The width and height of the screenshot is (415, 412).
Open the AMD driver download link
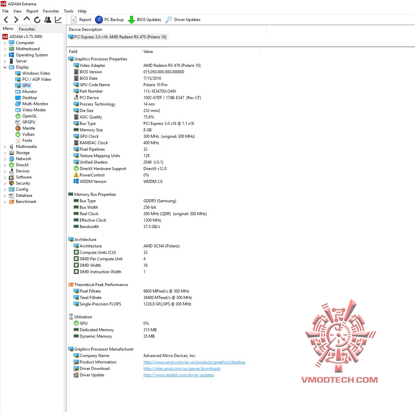(182, 369)
